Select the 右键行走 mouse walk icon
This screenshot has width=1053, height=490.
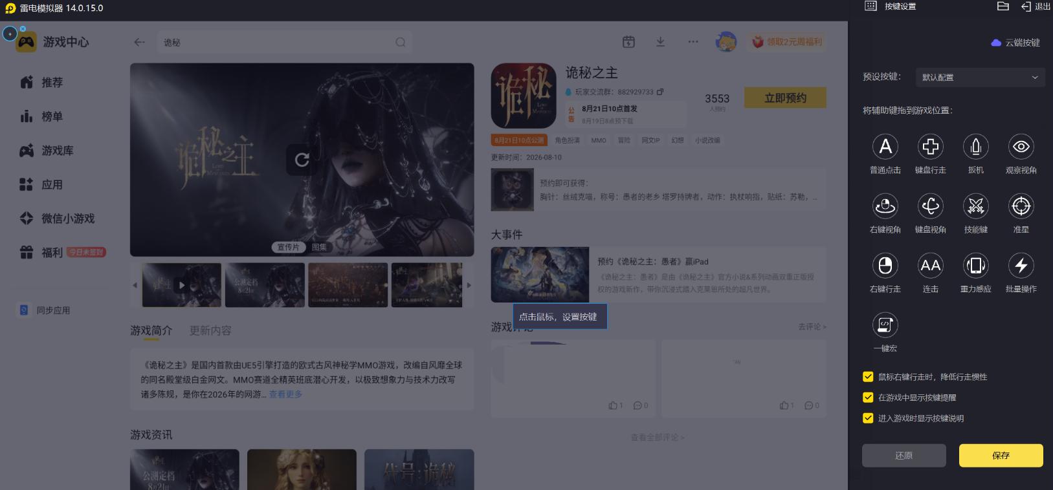(885, 266)
